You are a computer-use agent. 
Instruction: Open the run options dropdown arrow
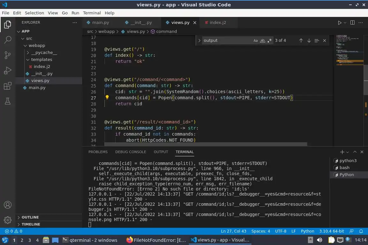coord(345,23)
